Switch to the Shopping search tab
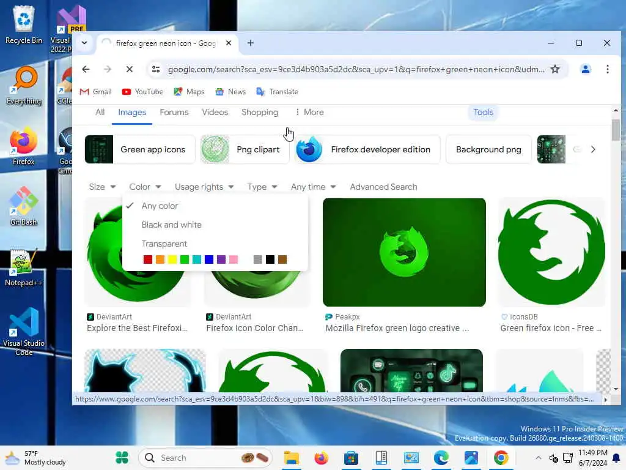Viewport: 626px width, 470px height. 259,113
